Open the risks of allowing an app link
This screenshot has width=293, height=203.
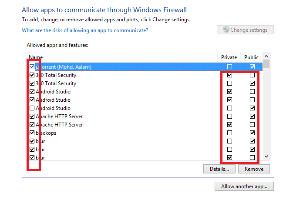pyautogui.click(x=85, y=30)
